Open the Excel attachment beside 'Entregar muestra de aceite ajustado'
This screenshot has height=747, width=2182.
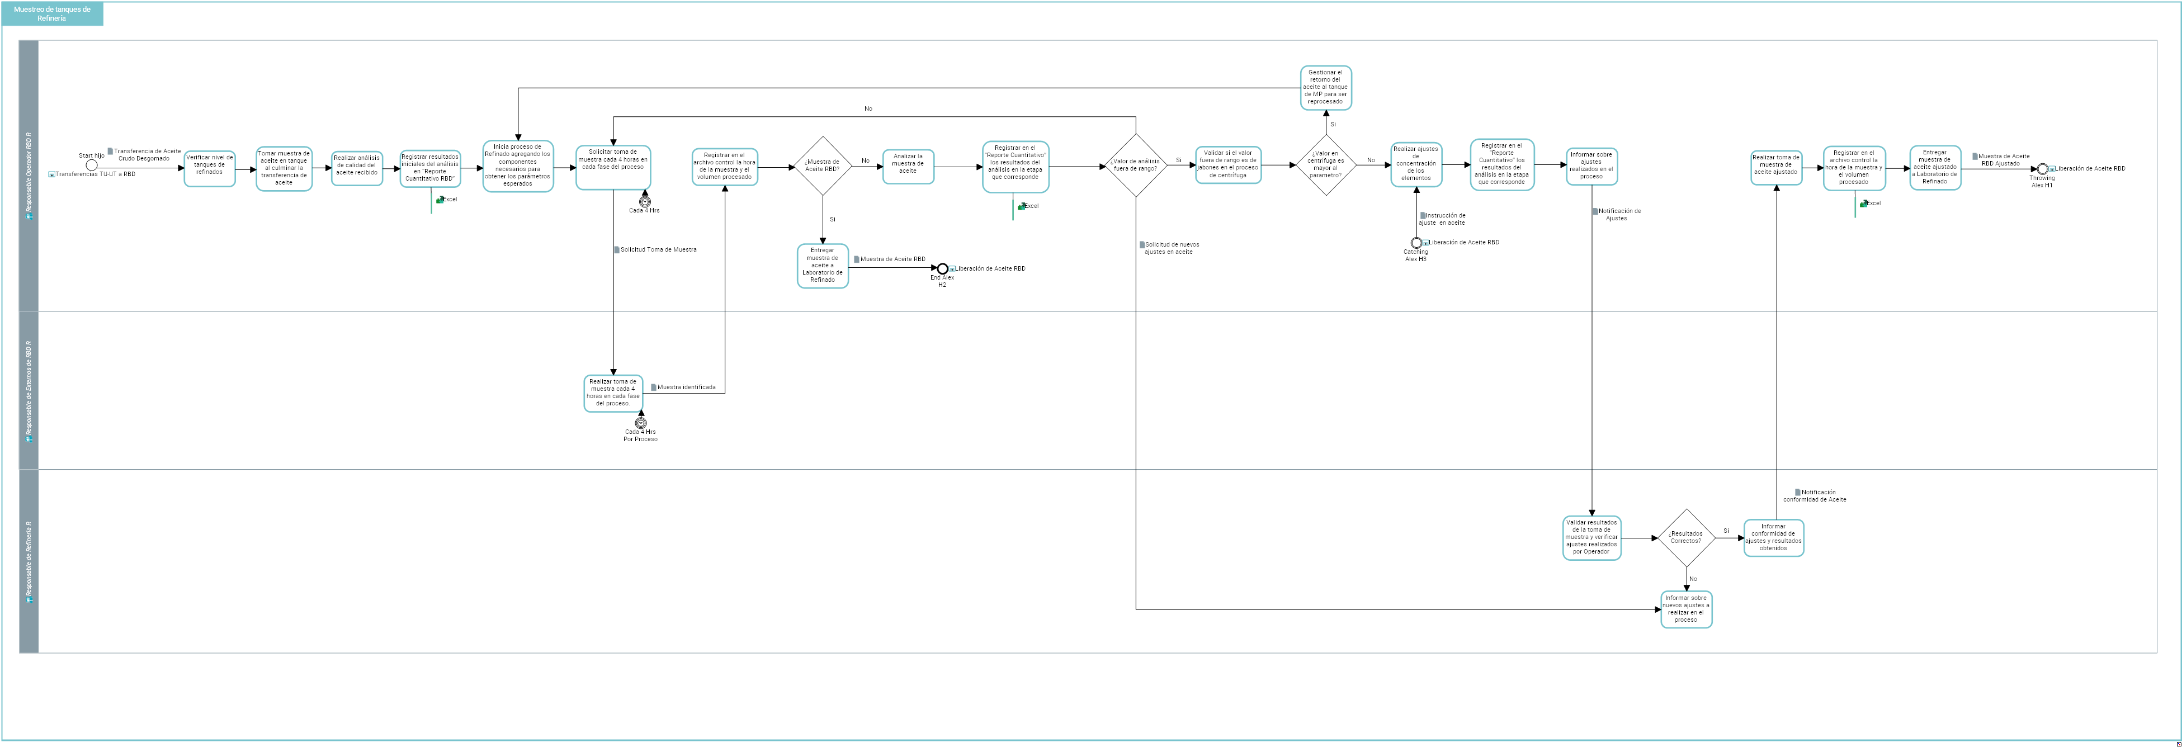coord(1863,204)
